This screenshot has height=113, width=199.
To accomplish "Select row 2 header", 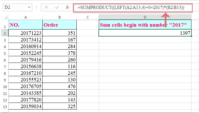I will coord(5,33).
